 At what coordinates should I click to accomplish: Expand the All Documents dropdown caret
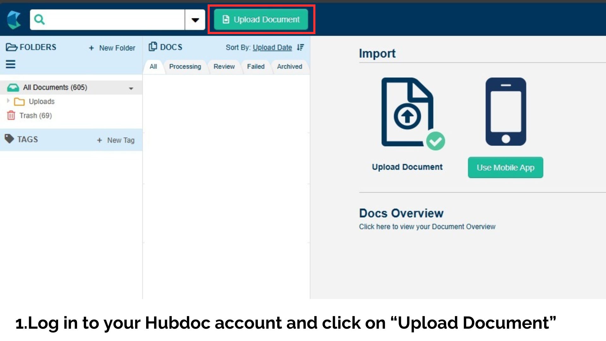(x=131, y=88)
